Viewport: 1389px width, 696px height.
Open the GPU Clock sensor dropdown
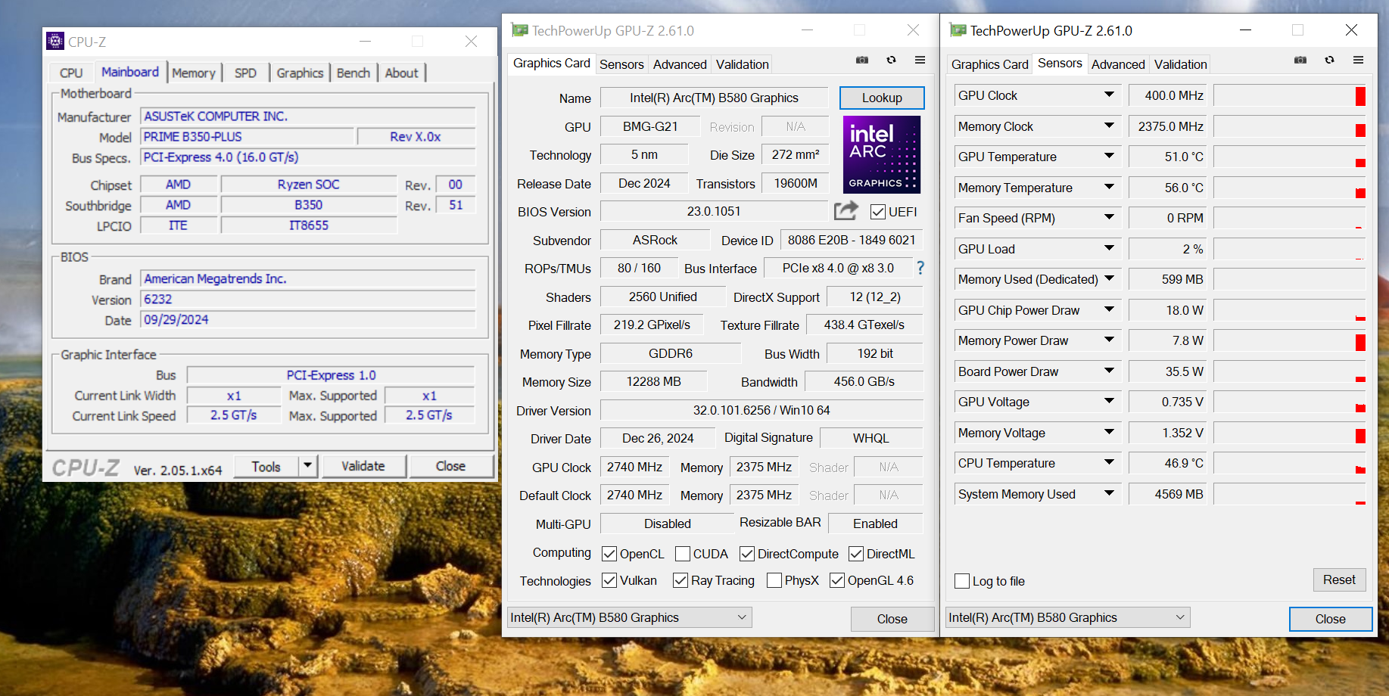[1109, 95]
